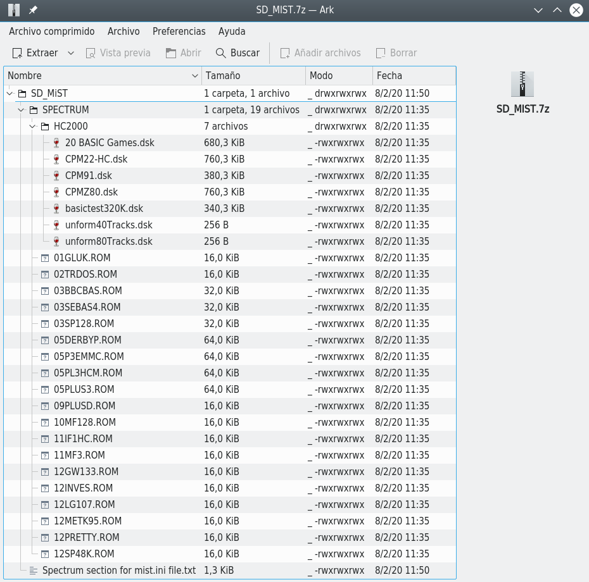Collapse the SPECTRUM folder
Screen dimensions: 589x582
[x=22, y=110]
